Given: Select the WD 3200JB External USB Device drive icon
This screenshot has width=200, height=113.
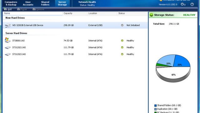Looking at the screenshot, I should point(7,25).
